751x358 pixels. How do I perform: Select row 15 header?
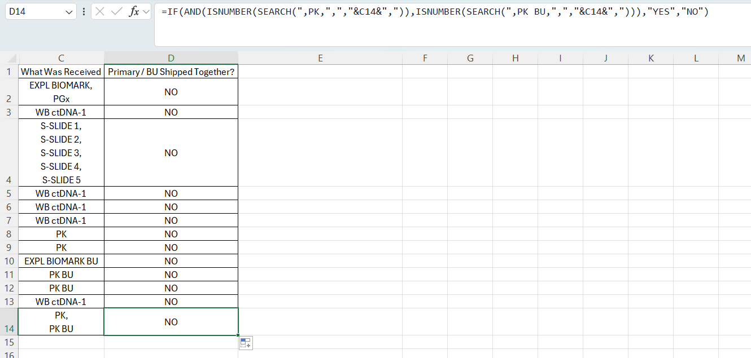point(9,342)
